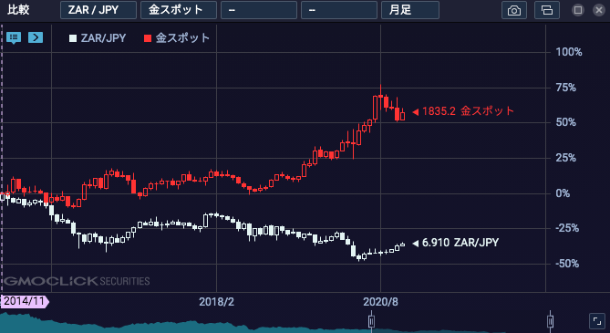610x333 pixels.
Task: Click the white ZAR/JPY legend swatch
Action: point(73,38)
